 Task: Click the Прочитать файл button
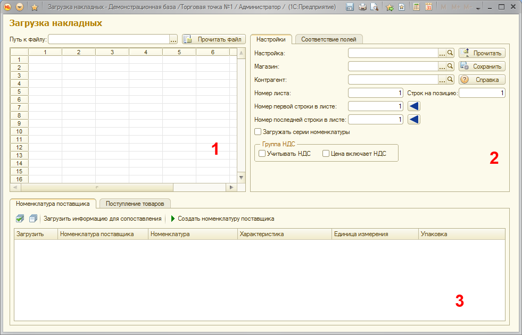click(214, 39)
